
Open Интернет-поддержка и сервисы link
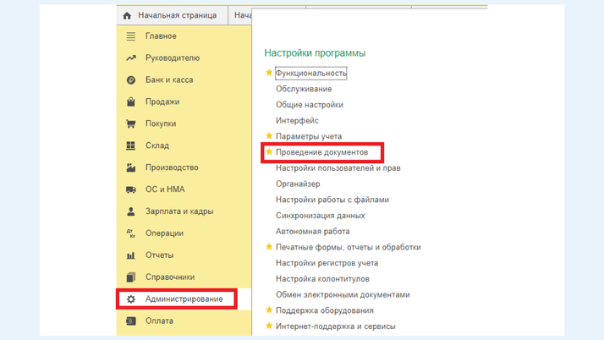[336, 326]
